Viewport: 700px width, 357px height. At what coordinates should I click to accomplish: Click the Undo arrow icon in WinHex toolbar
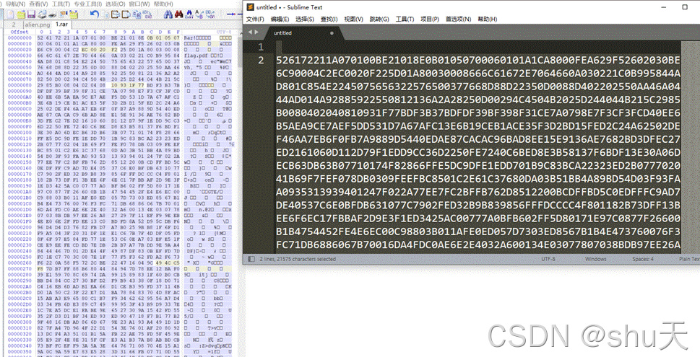[x=95, y=14]
